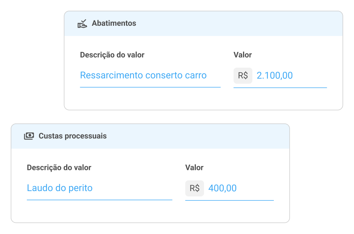Select the R$ currency prefix in Custas processuais

click(x=194, y=188)
